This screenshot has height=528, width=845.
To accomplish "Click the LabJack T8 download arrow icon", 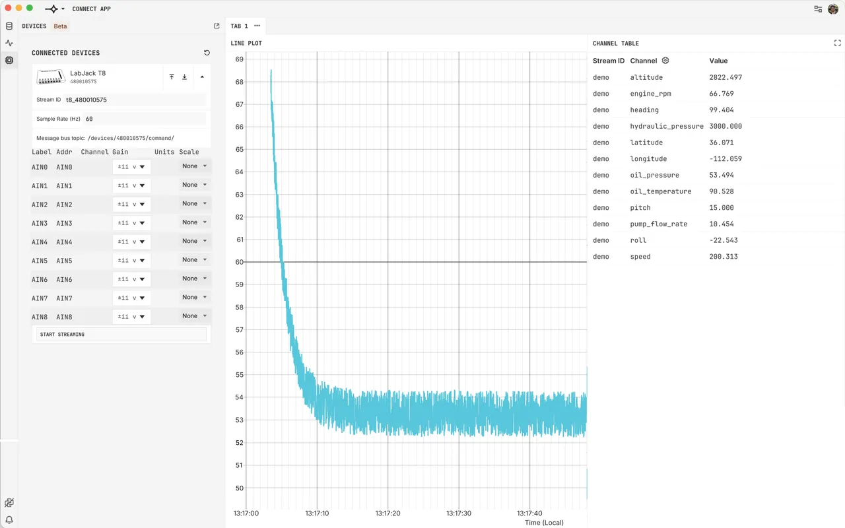I will click(184, 77).
